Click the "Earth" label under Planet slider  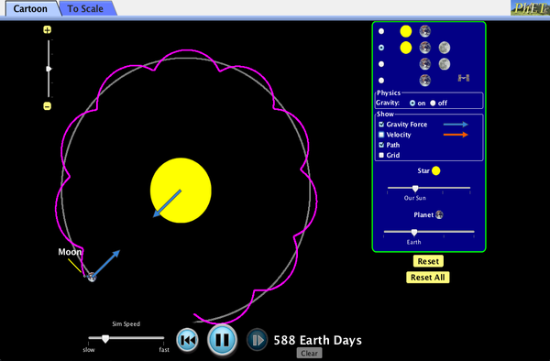point(414,242)
